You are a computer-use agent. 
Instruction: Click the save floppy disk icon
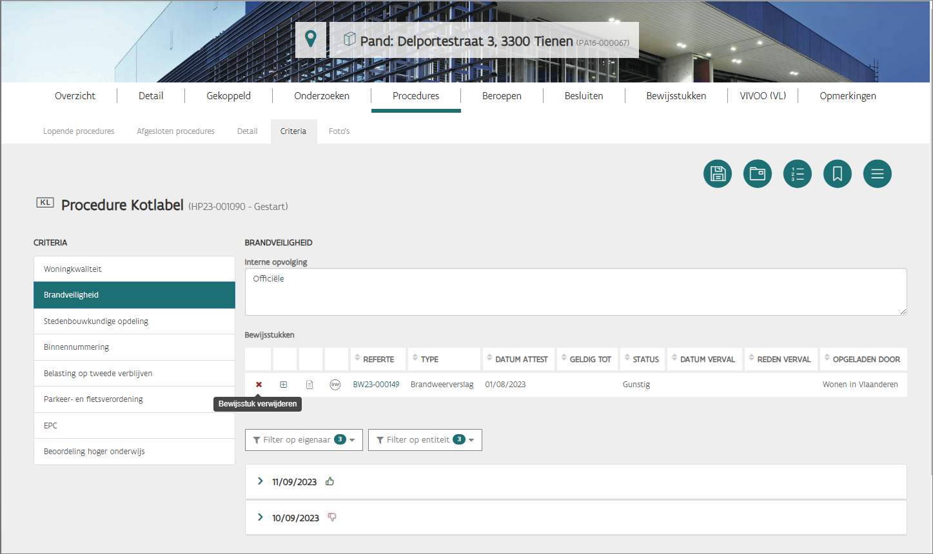(718, 174)
